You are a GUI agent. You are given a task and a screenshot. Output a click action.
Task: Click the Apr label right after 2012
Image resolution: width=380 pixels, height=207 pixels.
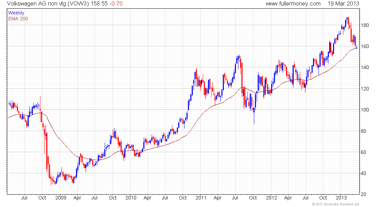pos(288,198)
